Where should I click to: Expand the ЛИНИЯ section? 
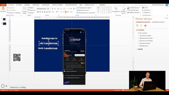(137, 49)
